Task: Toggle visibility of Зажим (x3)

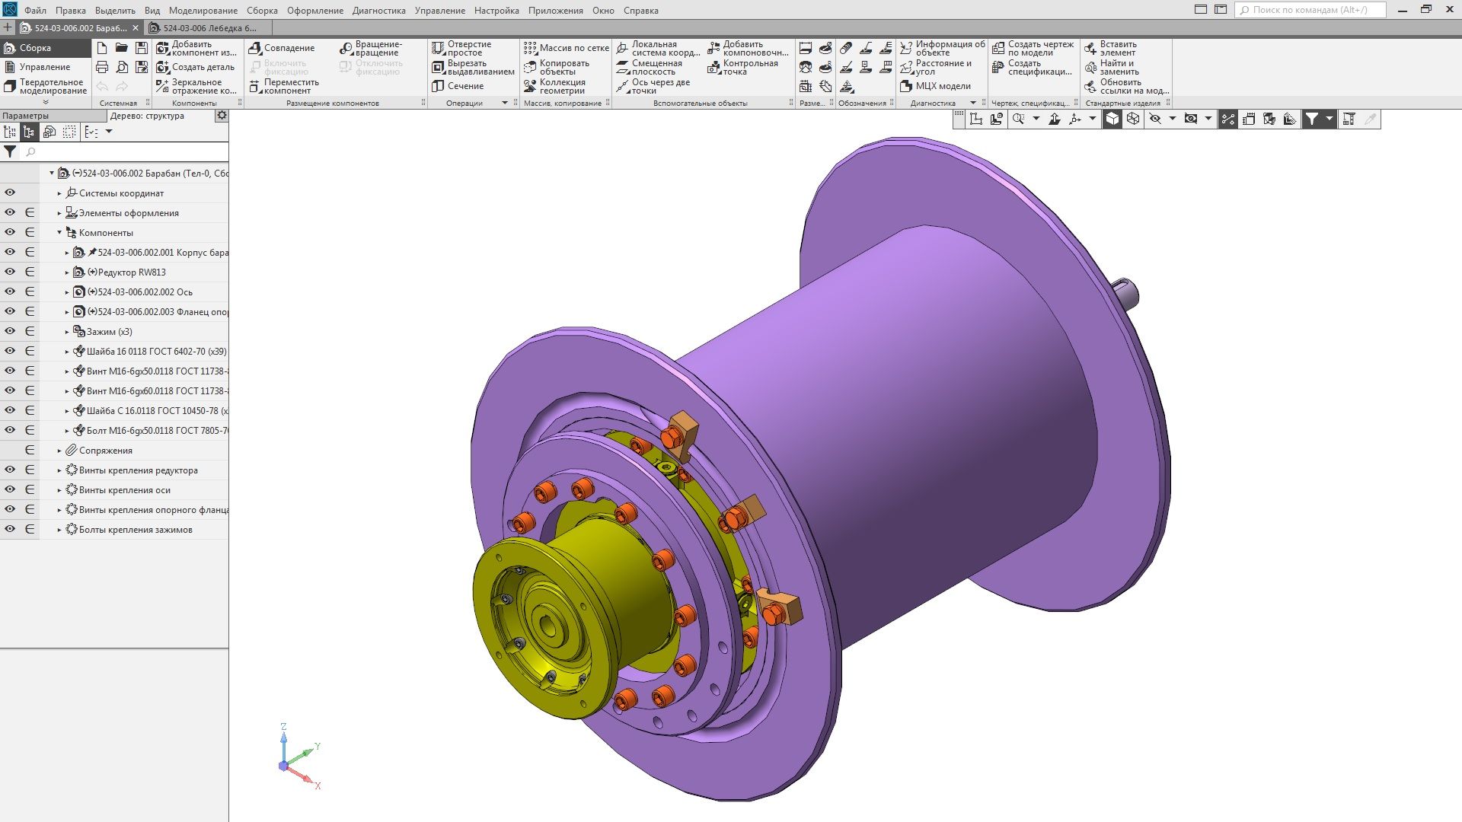Action: (10, 331)
